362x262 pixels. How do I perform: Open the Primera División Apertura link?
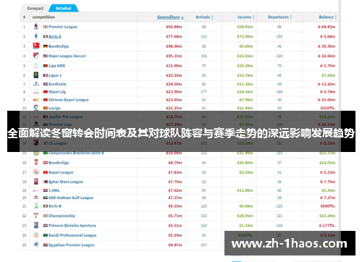pyautogui.click(x=72, y=226)
